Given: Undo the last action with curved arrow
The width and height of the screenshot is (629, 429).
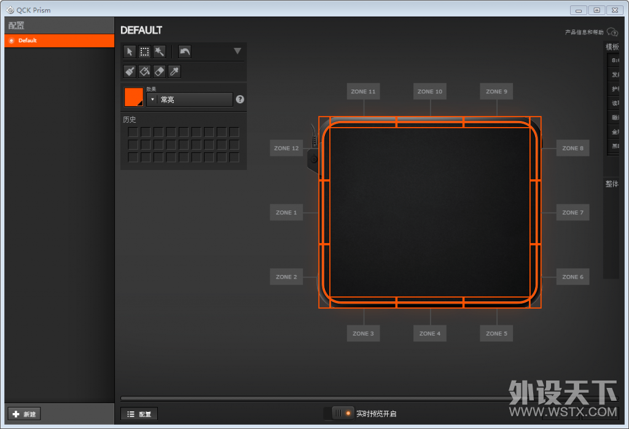Looking at the screenshot, I should (184, 52).
